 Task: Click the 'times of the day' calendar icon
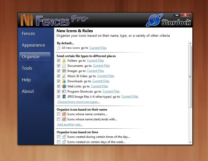tap(64, 137)
